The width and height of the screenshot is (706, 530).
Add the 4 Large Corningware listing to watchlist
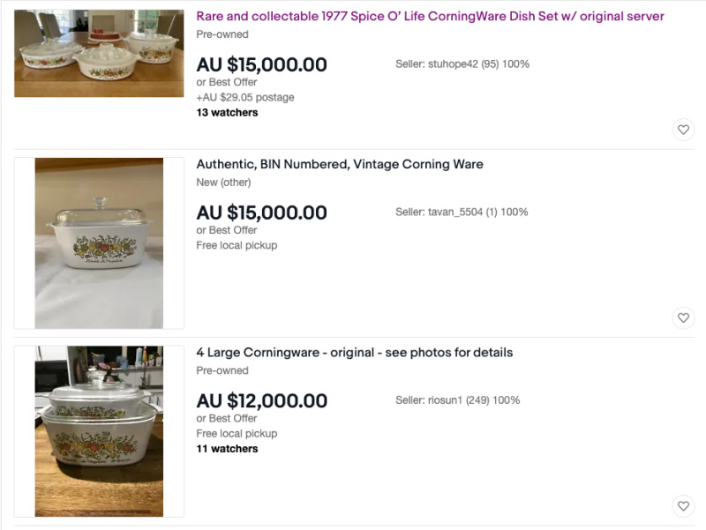[683, 506]
